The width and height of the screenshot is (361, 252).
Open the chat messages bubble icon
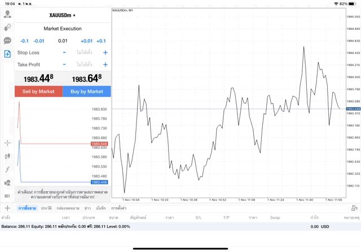(x=7, y=41)
